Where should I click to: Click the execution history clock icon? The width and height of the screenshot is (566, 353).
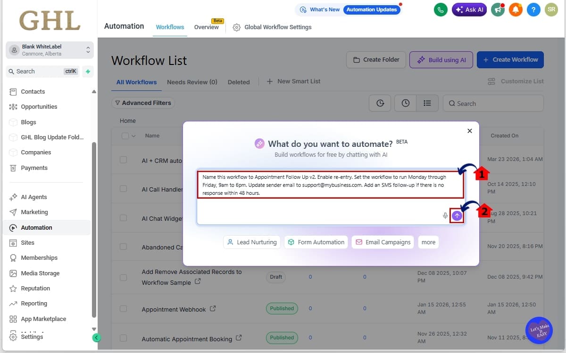click(x=405, y=103)
